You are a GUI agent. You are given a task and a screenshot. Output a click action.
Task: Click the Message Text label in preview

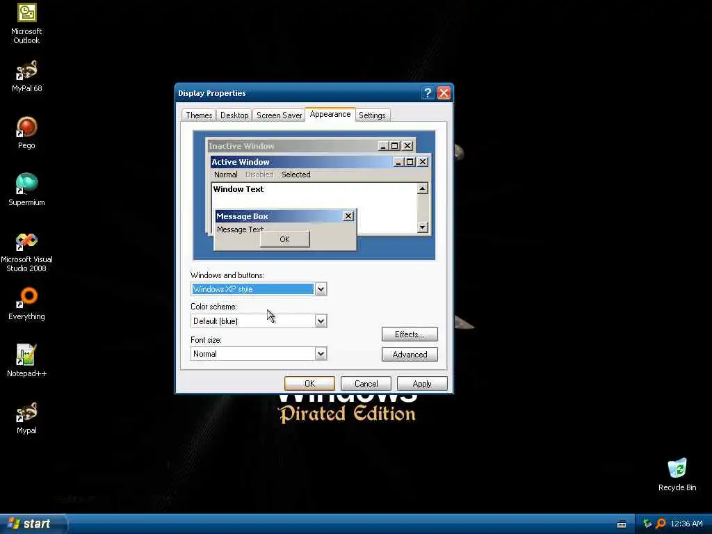pyautogui.click(x=240, y=229)
